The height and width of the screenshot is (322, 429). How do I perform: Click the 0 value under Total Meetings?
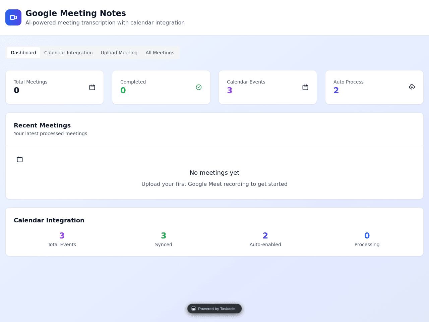click(x=16, y=90)
